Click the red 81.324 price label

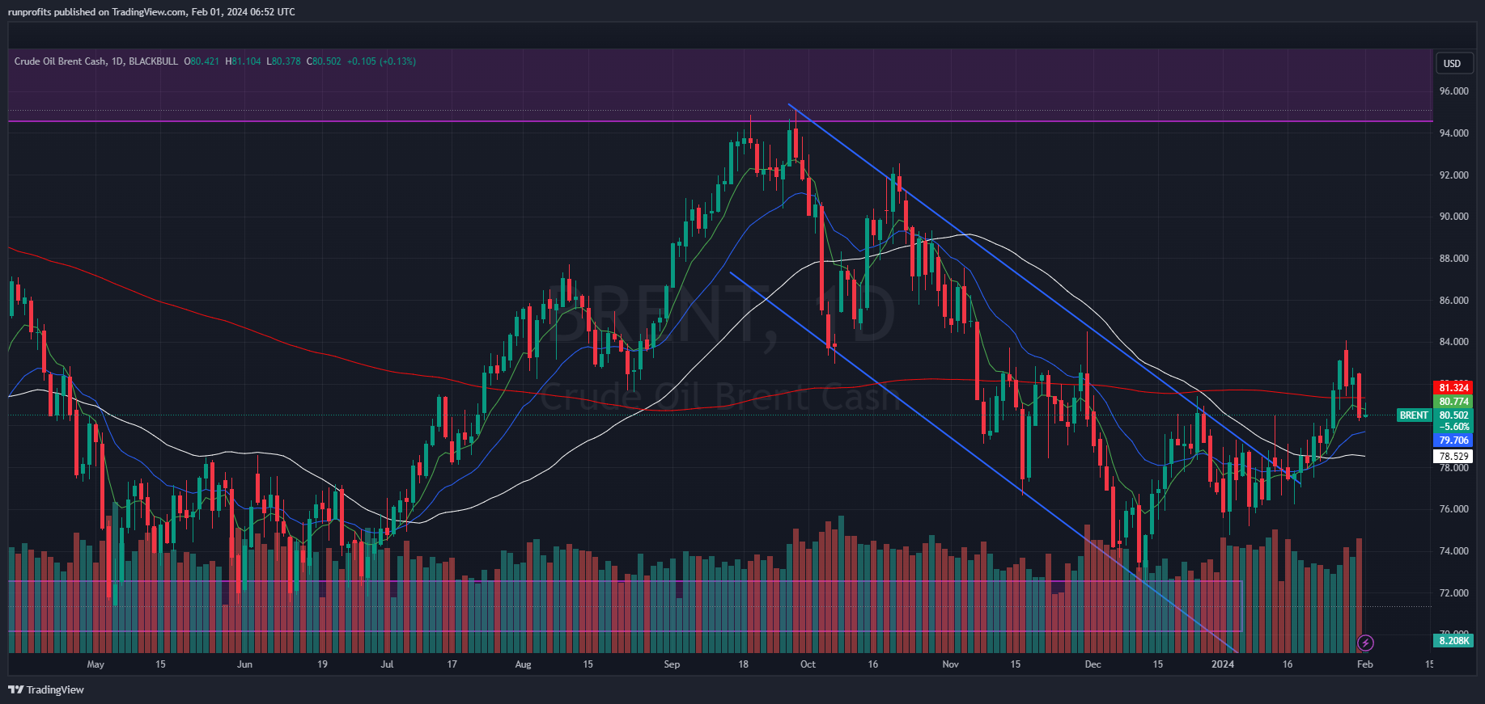[x=1453, y=388]
